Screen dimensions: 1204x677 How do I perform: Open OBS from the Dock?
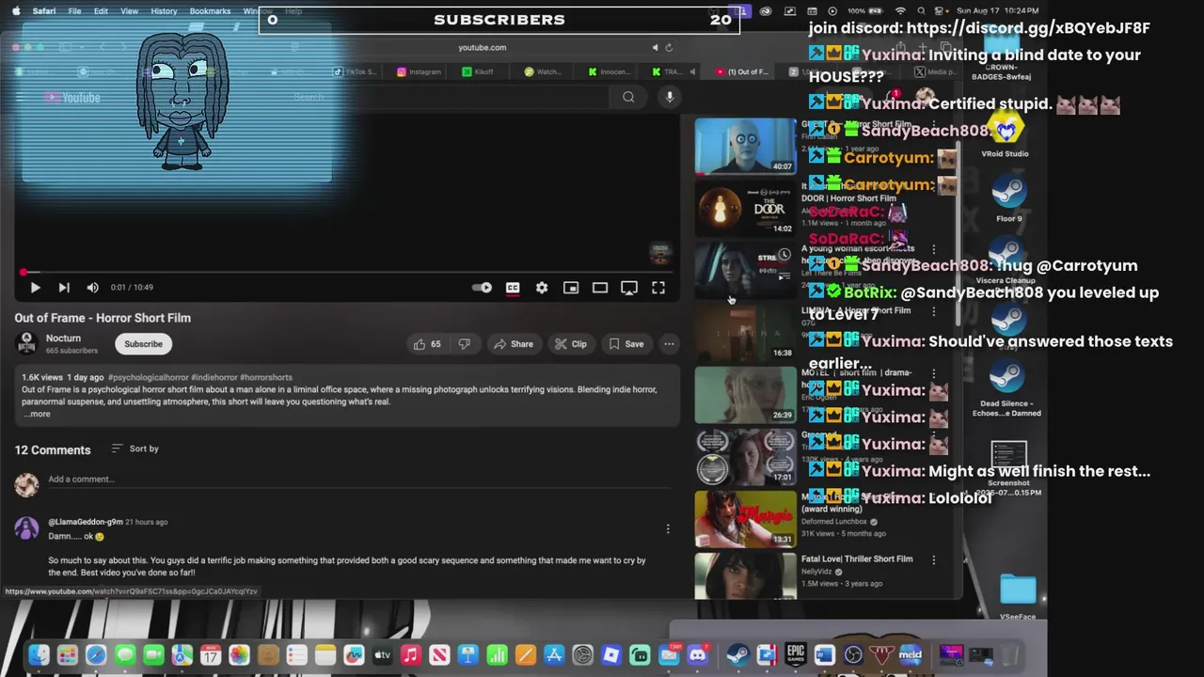tap(853, 655)
